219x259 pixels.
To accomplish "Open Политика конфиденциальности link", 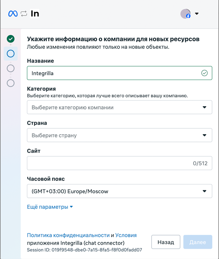I will click(68, 235).
